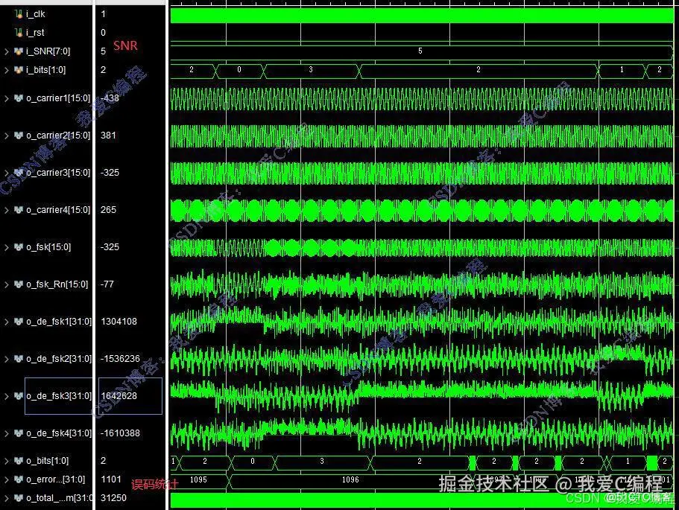Click the i_SNR waveform segment labeled 5
Viewport: 679px width, 510px height.
420,51
